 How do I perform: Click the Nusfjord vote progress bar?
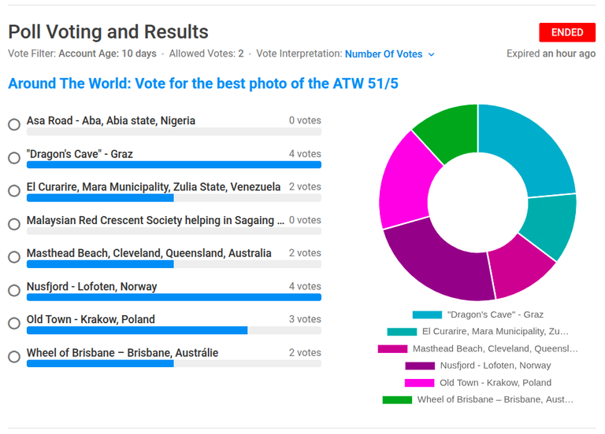coord(174,297)
